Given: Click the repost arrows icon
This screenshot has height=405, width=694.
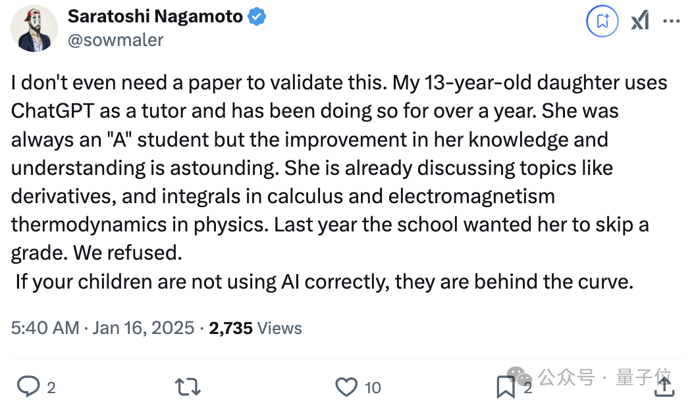Looking at the screenshot, I should click(188, 387).
